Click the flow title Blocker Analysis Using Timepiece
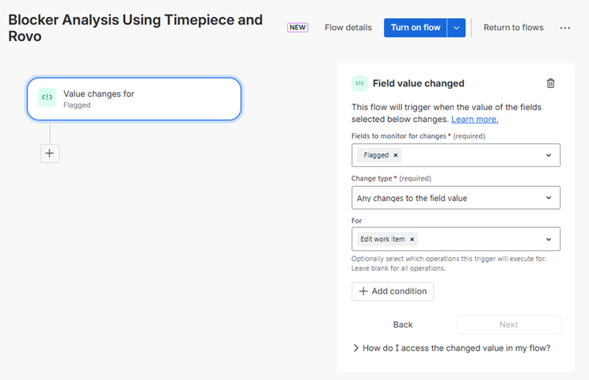The image size is (589, 380). [x=135, y=28]
